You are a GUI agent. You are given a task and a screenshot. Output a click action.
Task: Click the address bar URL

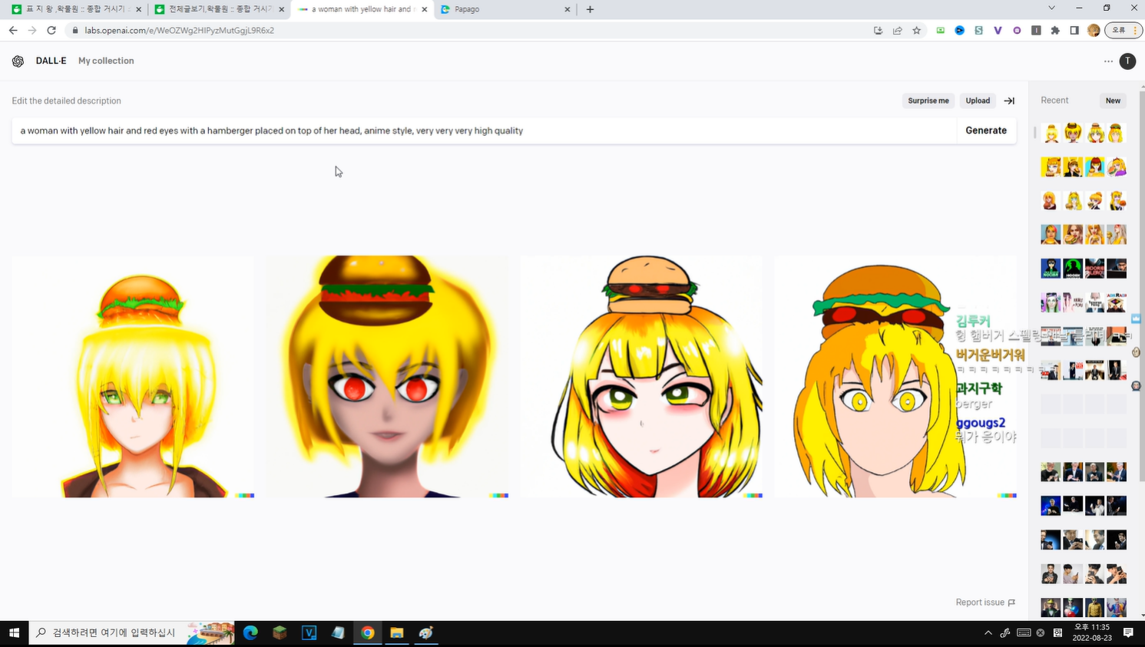(180, 31)
